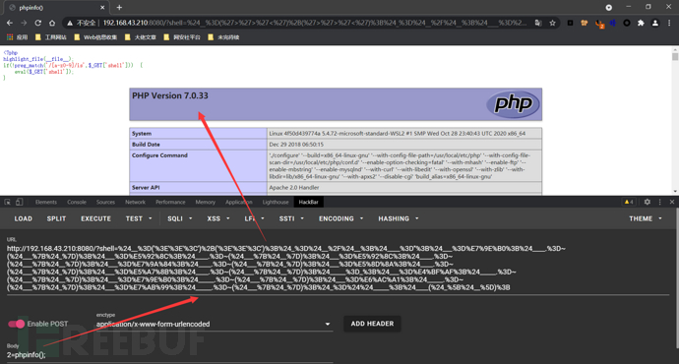Open DevTools more options dots

[660, 202]
